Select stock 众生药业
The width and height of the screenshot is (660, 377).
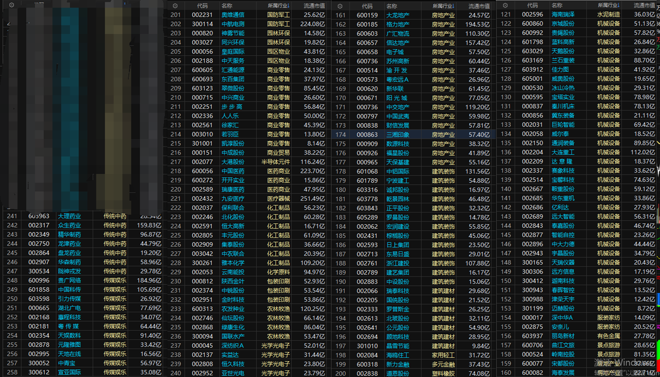tap(69, 225)
